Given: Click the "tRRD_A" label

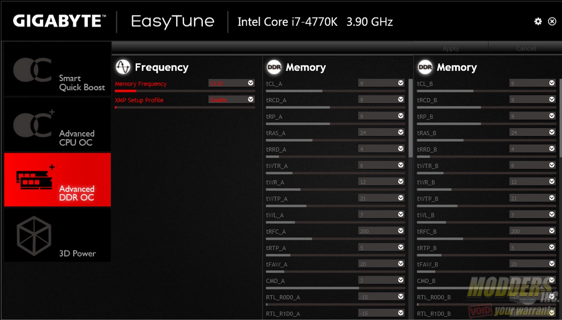Looking at the screenshot, I should tap(276, 149).
